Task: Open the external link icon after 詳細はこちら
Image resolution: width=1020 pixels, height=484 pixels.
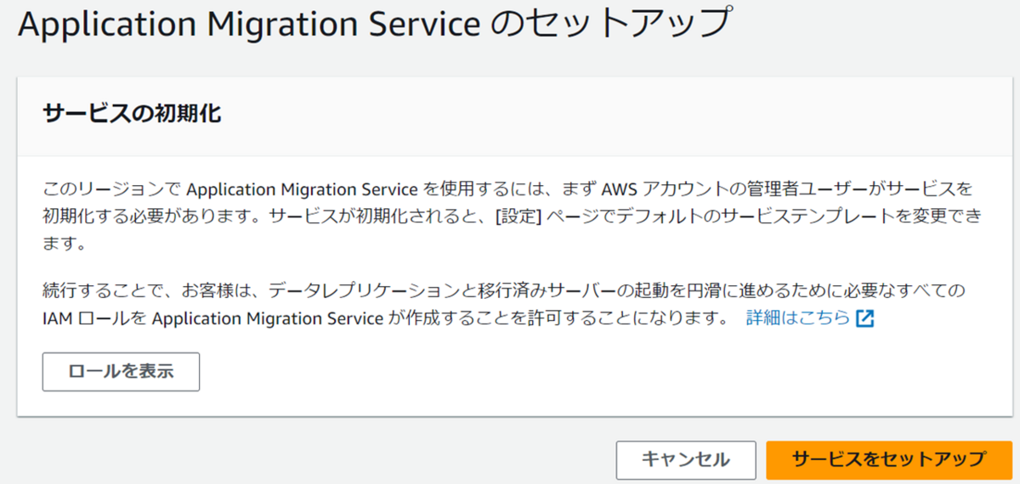Action: pyautogui.click(x=865, y=319)
